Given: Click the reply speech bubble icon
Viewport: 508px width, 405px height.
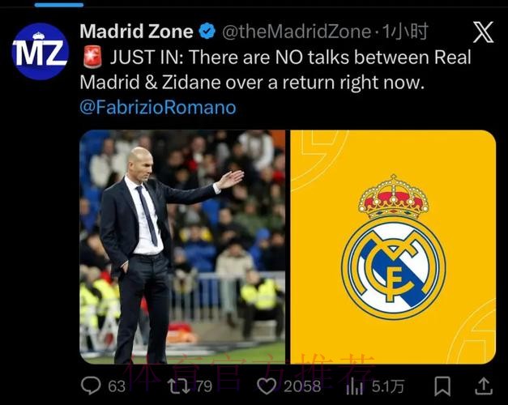Looking at the screenshot, I should pos(91,386).
